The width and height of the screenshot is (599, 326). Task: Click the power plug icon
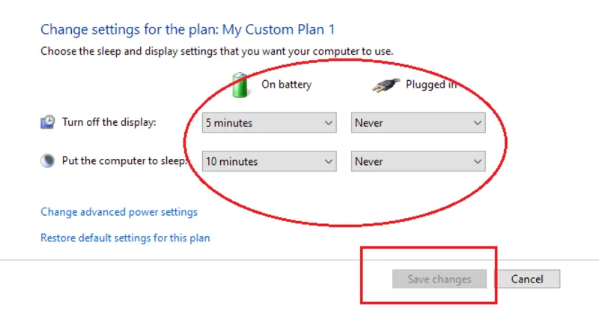(x=386, y=85)
